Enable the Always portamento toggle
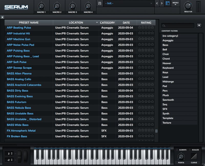Image resolution: width=205 pixels, height=166 pixels. 177,150
